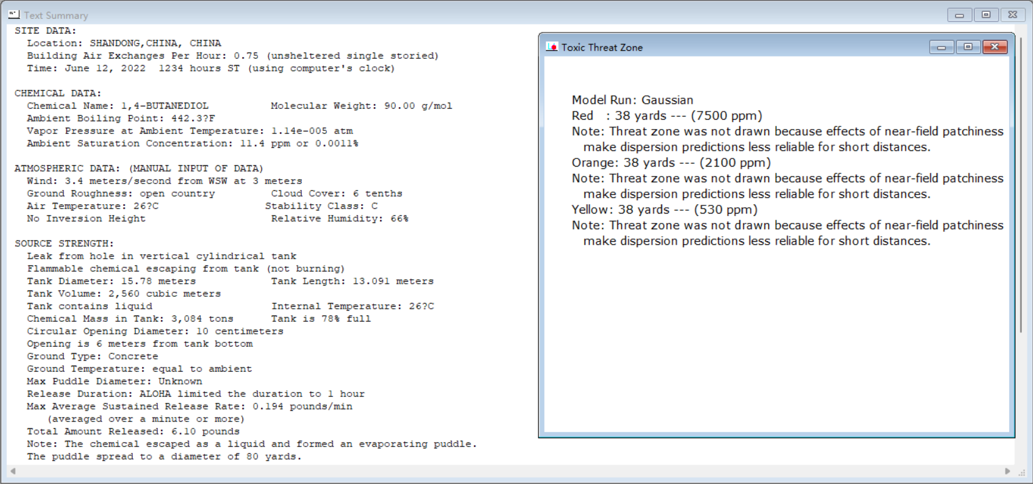This screenshot has width=1033, height=484.
Task: Click 'Chemical Name: 1,4-BUTANEDIOL' text
Action: click(118, 106)
